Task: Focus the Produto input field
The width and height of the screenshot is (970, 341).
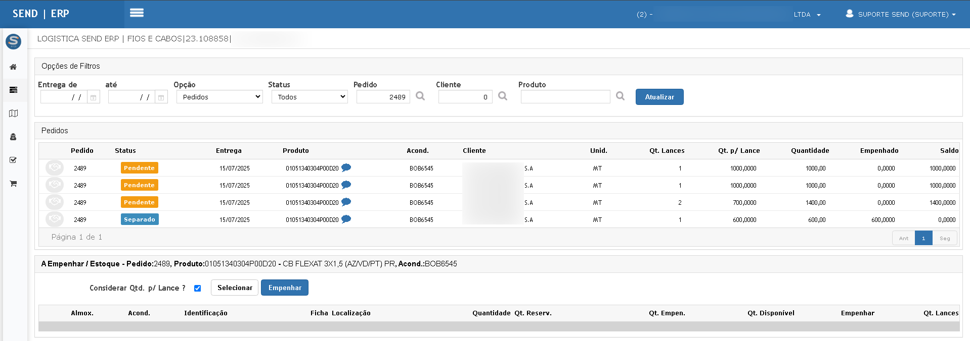Action: coord(565,97)
